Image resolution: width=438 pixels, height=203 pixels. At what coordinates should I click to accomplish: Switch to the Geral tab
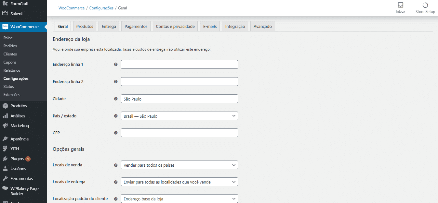tap(63, 26)
